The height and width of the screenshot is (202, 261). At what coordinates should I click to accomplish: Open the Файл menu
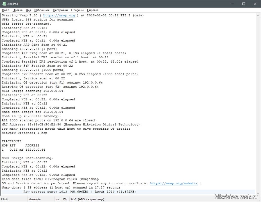[6, 10]
